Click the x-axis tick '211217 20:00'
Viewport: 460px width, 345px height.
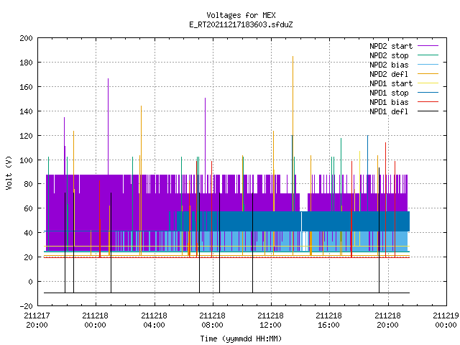[37, 321]
